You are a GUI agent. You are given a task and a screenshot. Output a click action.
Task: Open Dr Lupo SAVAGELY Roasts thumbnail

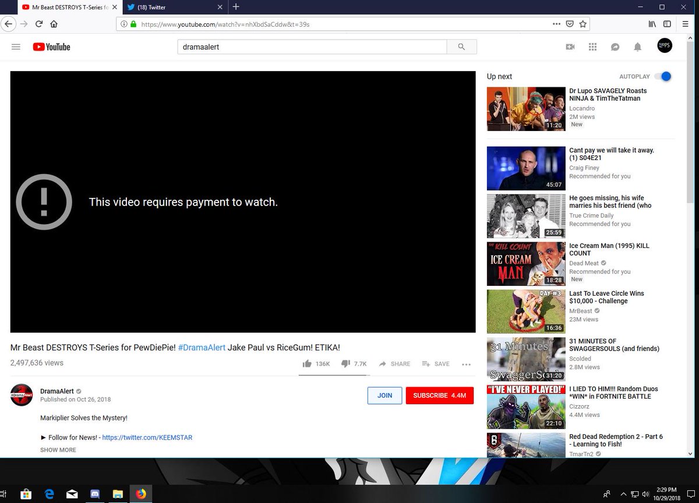[526, 109]
